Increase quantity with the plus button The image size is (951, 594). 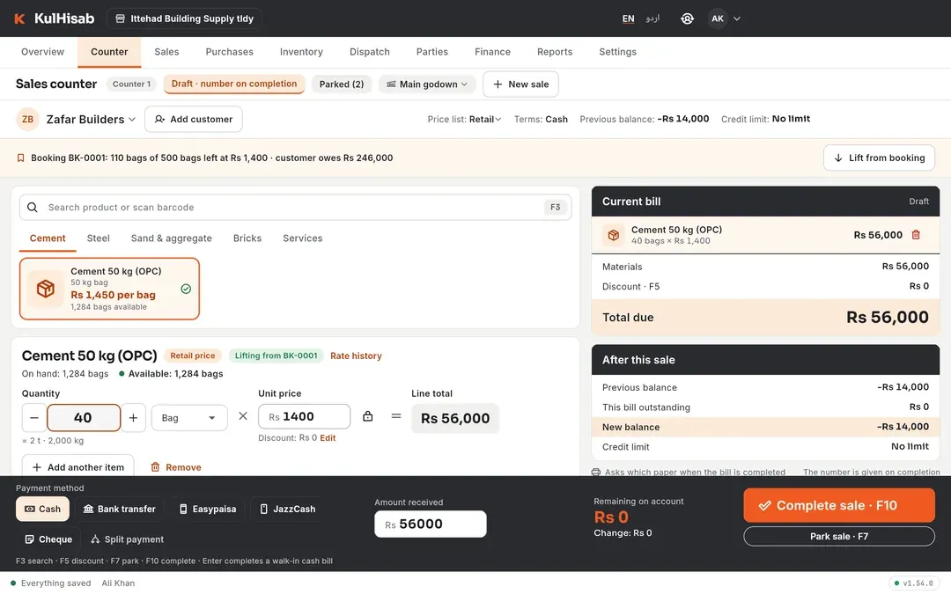click(x=134, y=418)
